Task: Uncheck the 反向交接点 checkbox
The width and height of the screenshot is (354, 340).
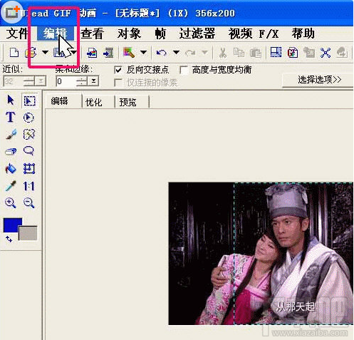Action: point(118,70)
